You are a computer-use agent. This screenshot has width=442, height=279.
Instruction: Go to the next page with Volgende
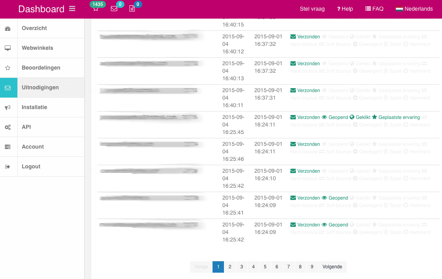point(332,267)
